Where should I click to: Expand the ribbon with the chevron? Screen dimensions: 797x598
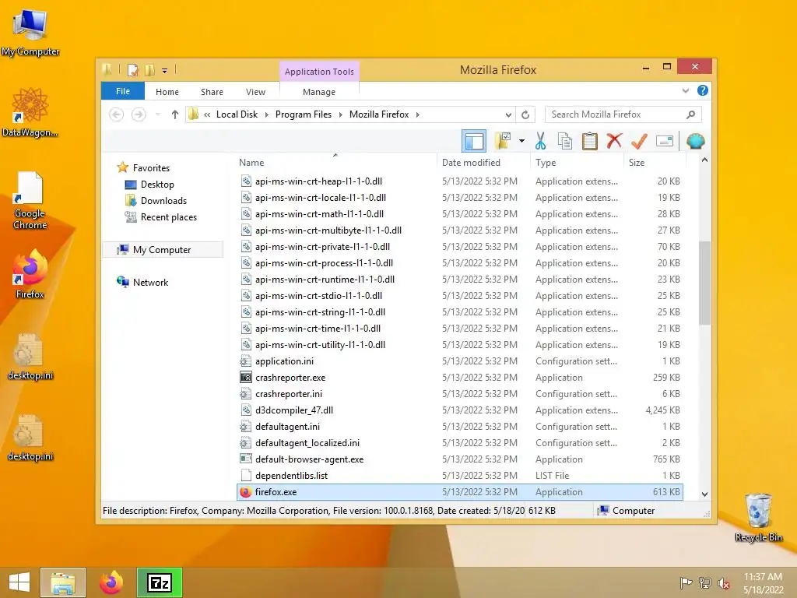(x=686, y=90)
